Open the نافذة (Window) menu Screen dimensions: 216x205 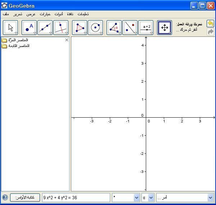click(70, 14)
